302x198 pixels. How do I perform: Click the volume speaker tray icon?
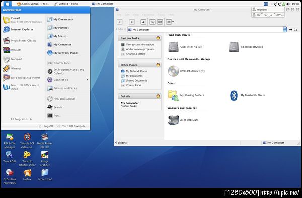pos(288,4)
